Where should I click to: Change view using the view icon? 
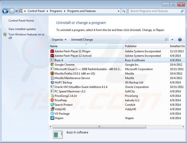(167, 40)
